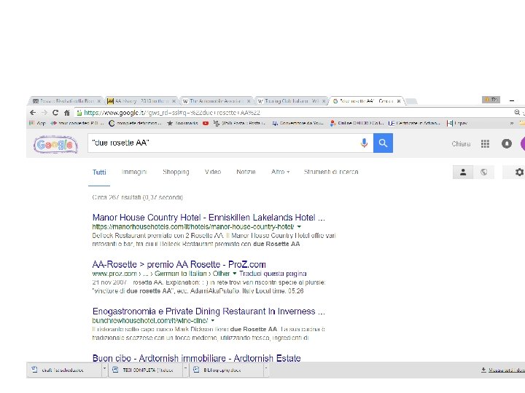Open the draft .docx download item
This screenshot has height=393, width=525.
[63, 370]
